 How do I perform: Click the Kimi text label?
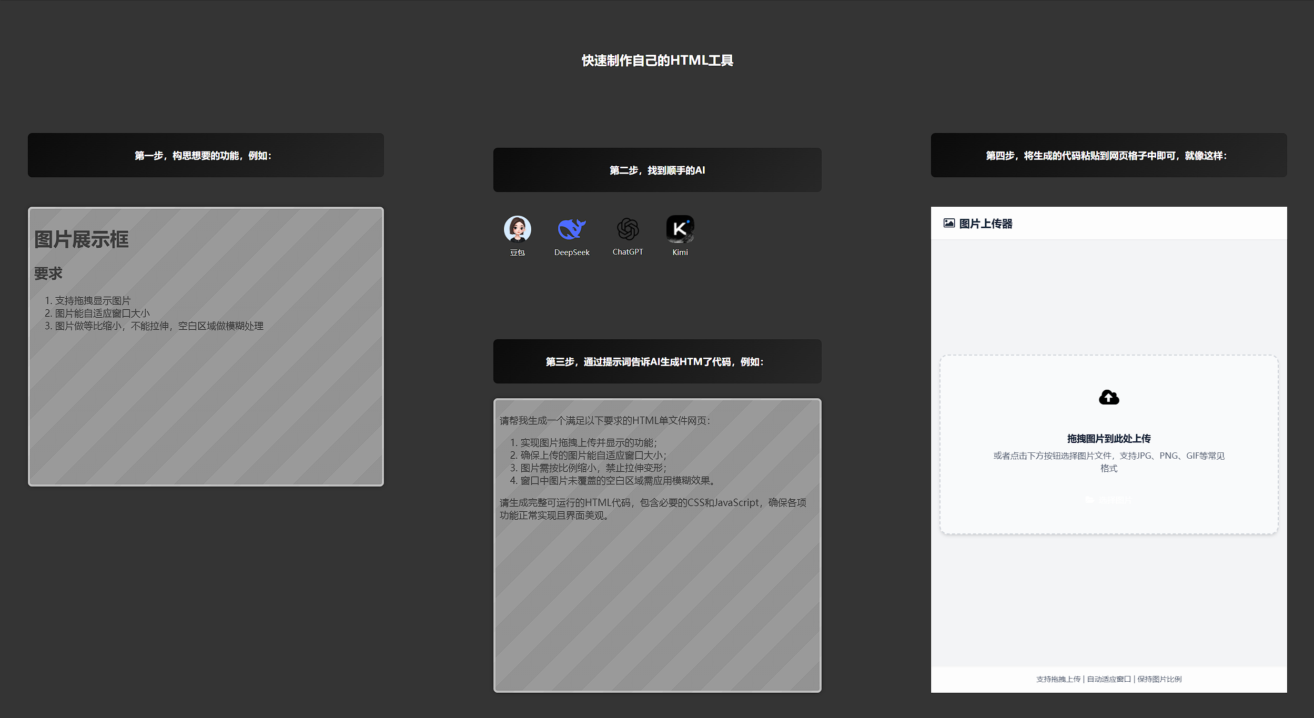coord(680,252)
